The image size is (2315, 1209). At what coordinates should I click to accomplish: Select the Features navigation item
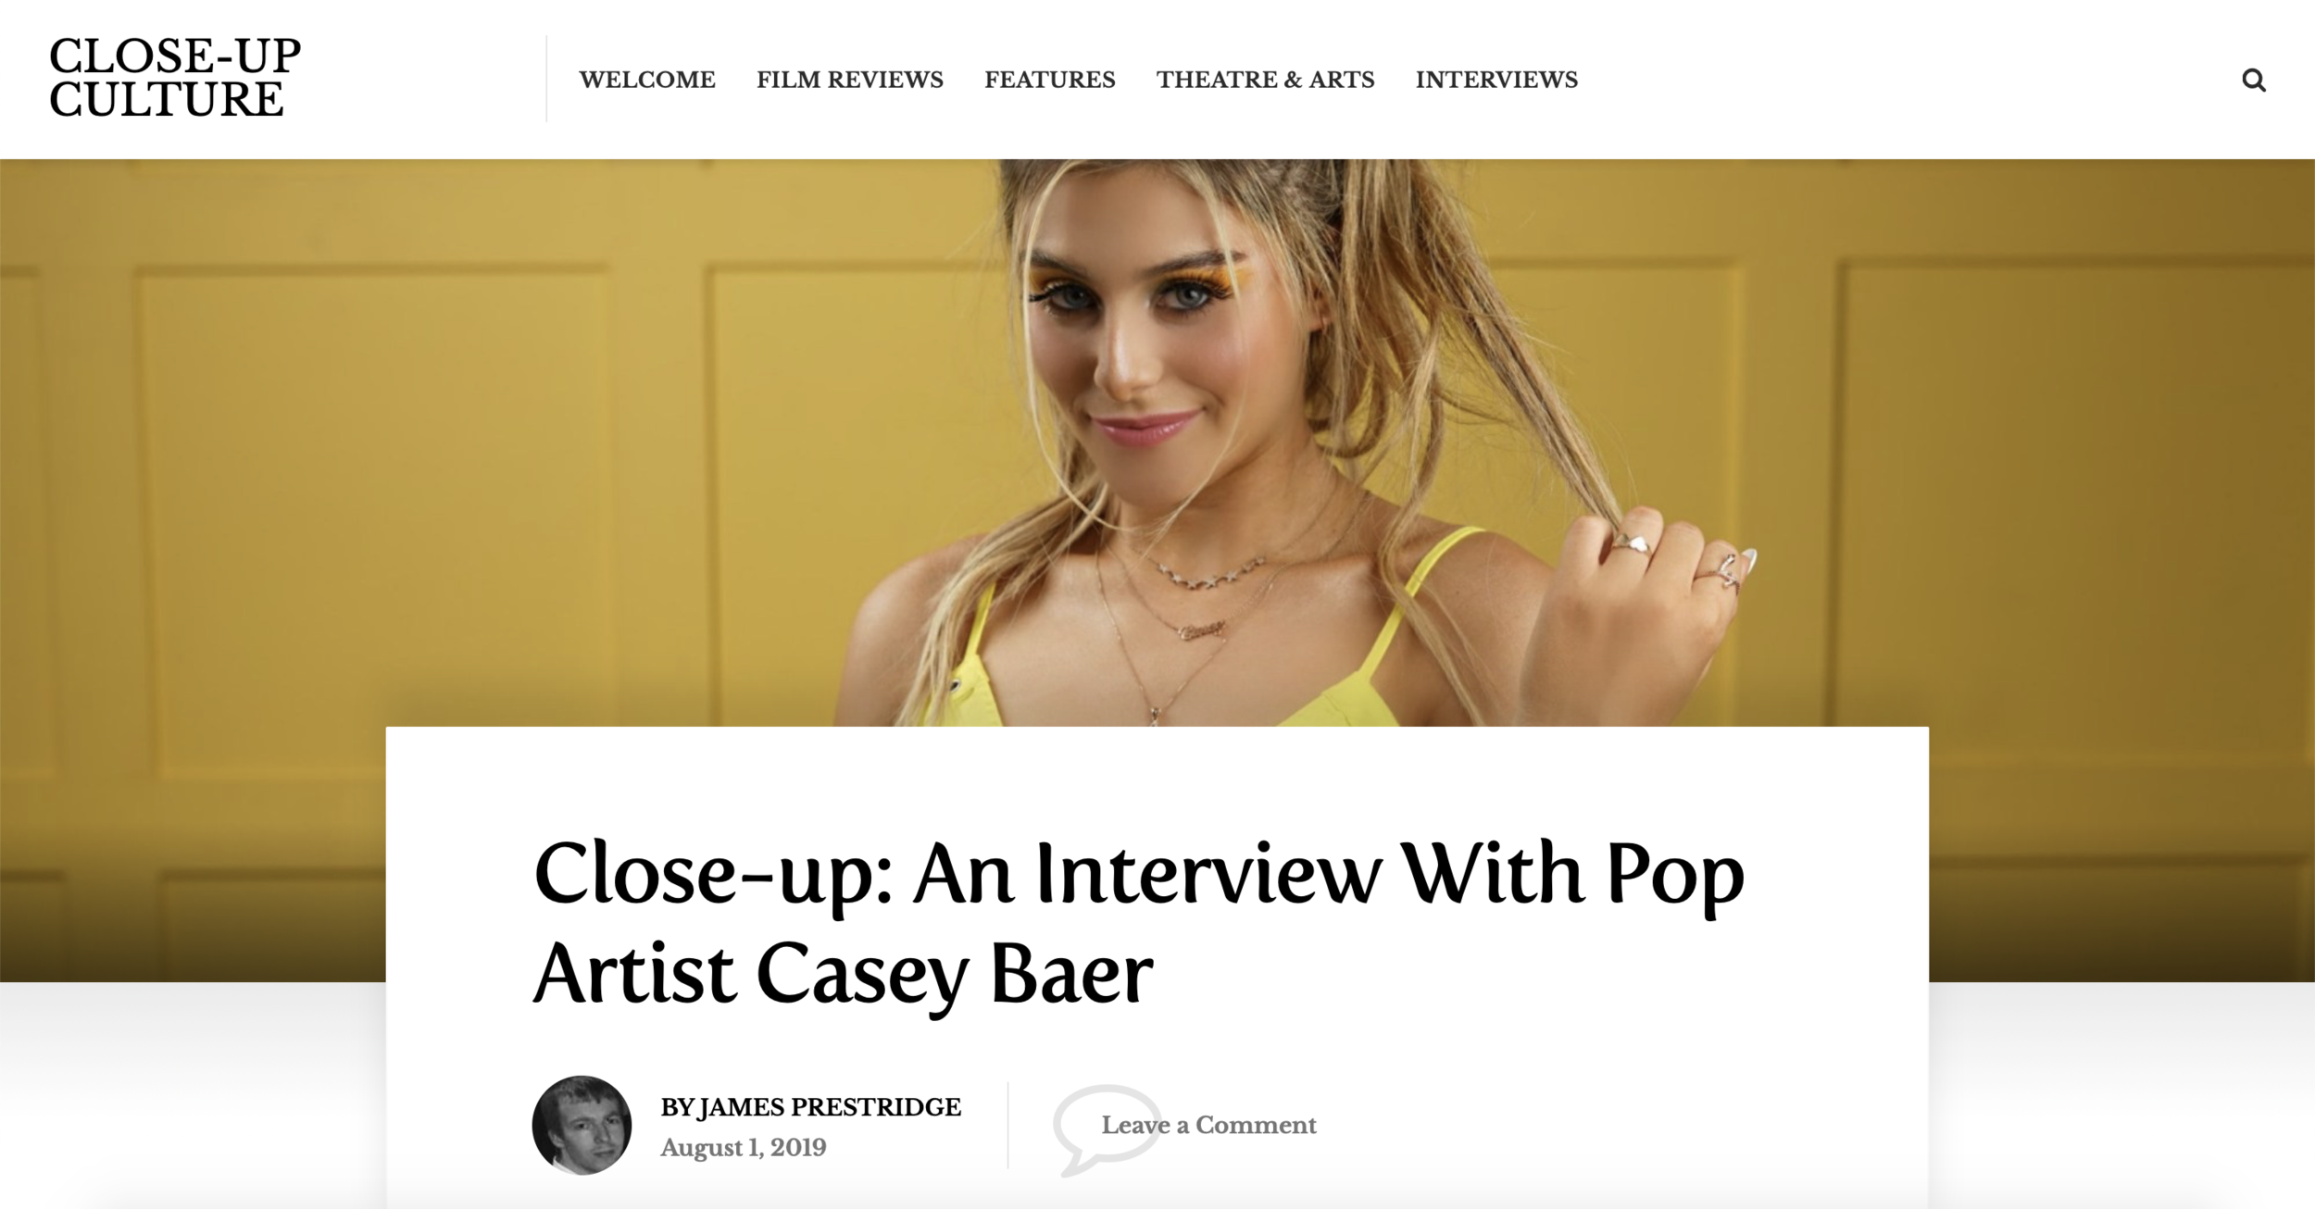pos(1050,80)
